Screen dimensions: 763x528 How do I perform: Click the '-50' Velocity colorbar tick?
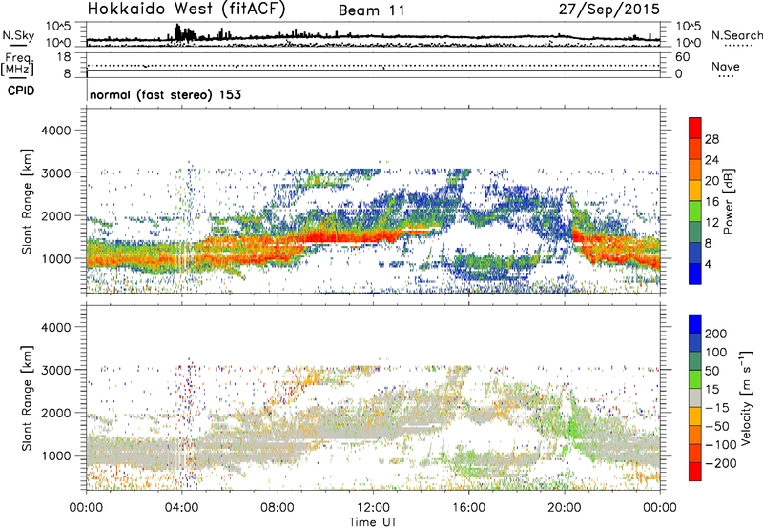[717, 426]
